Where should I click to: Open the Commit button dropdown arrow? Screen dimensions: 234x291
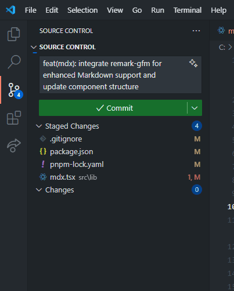[x=195, y=108]
